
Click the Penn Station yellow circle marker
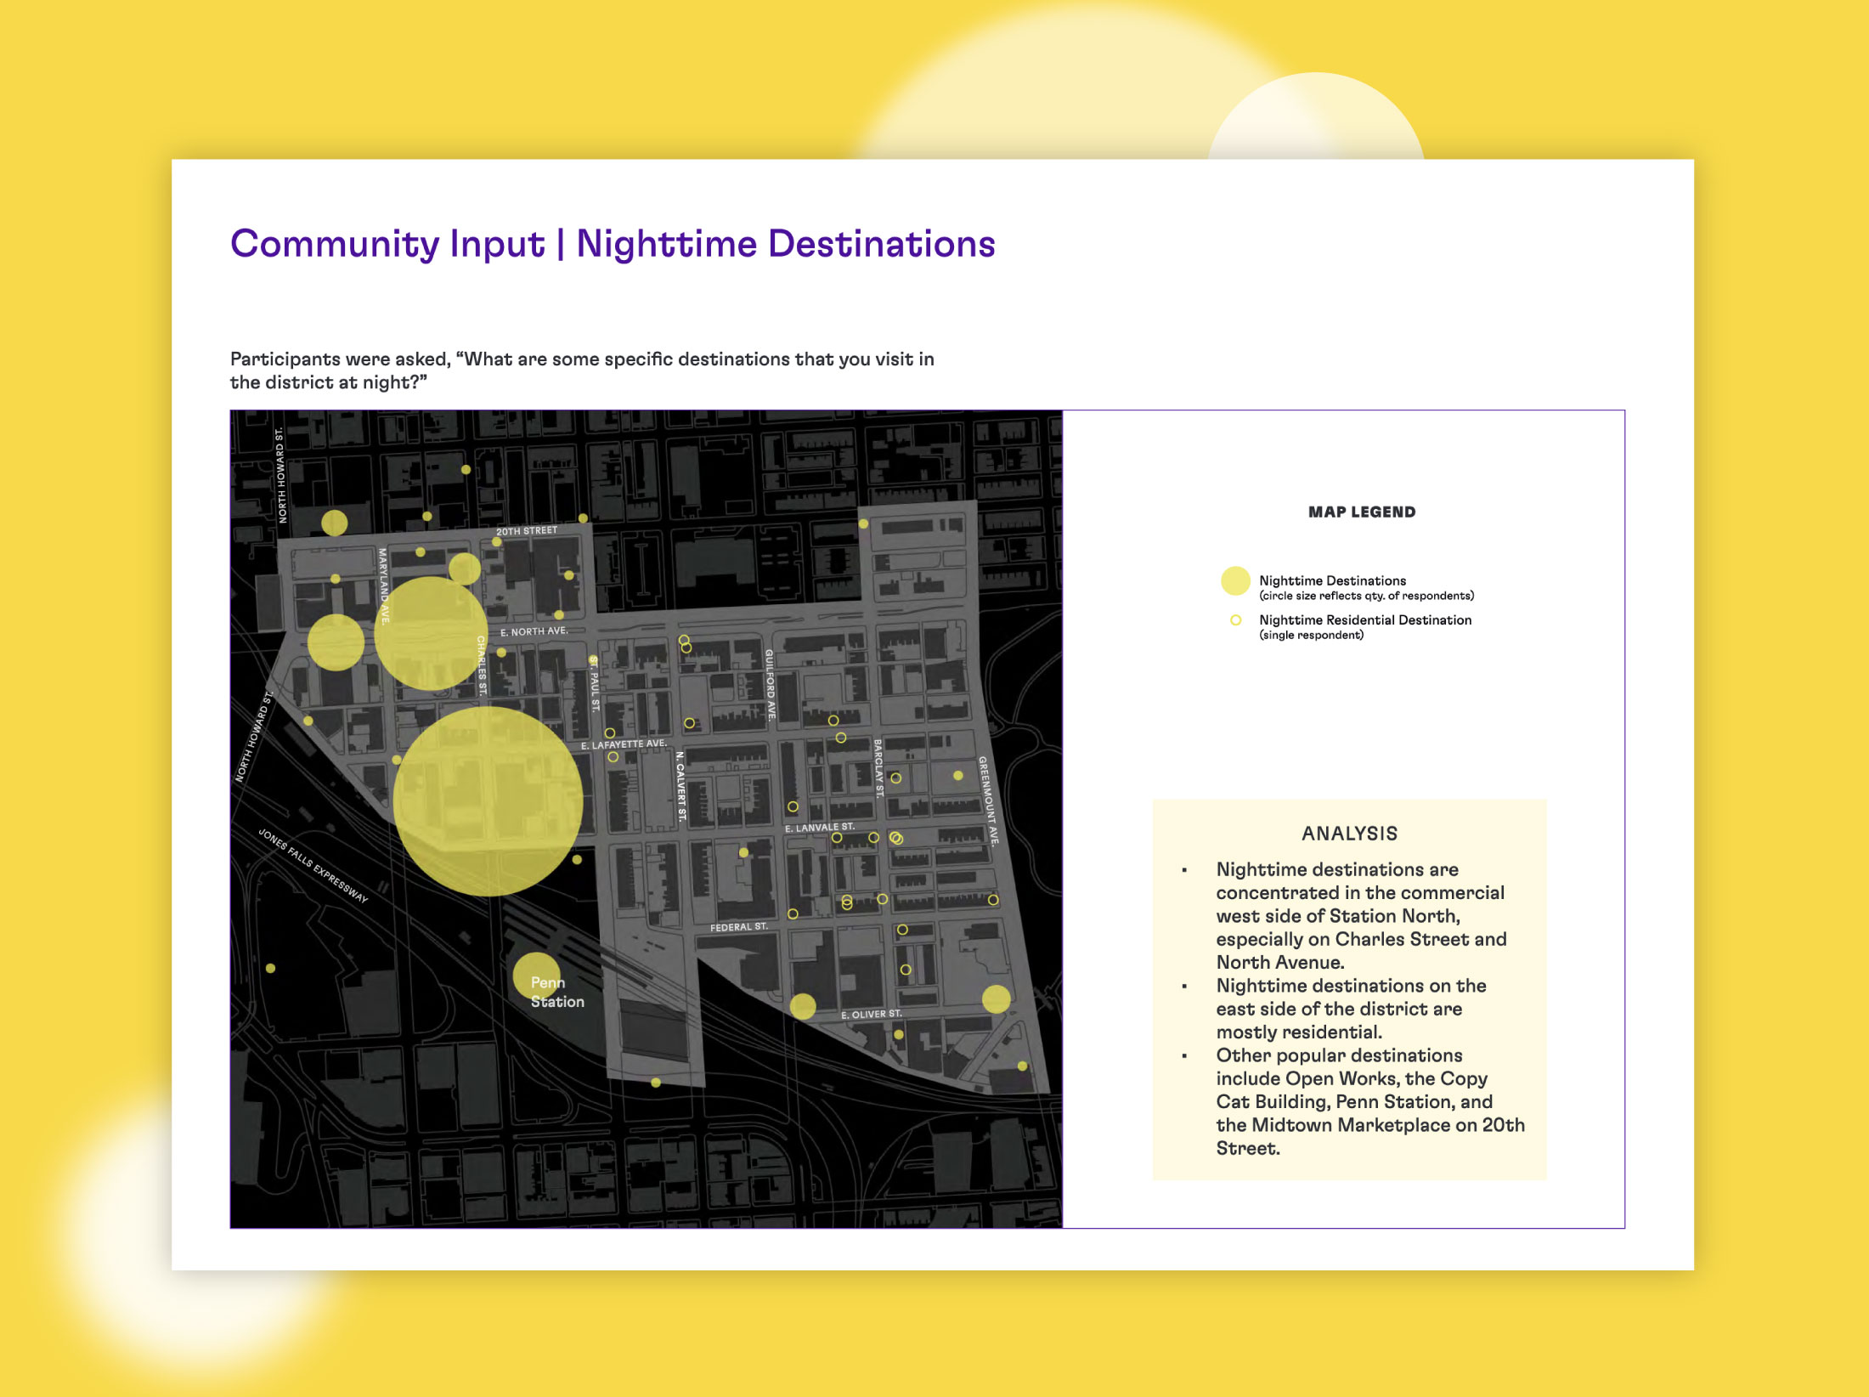click(x=537, y=976)
